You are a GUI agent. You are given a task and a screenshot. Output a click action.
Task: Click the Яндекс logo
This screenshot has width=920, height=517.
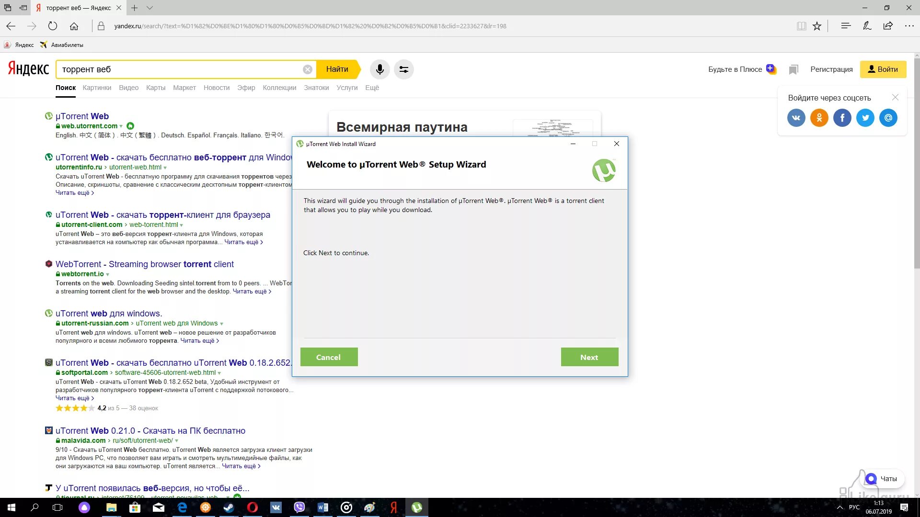point(28,69)
